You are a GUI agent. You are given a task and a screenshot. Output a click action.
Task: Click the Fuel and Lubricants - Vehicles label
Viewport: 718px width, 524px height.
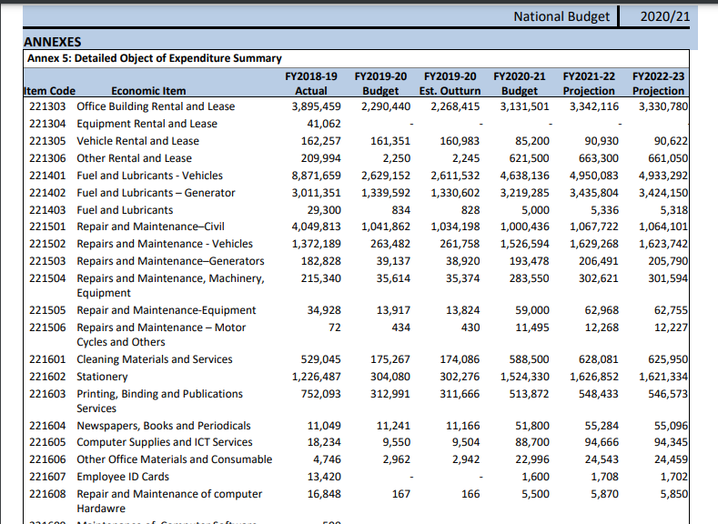point(149,176)
